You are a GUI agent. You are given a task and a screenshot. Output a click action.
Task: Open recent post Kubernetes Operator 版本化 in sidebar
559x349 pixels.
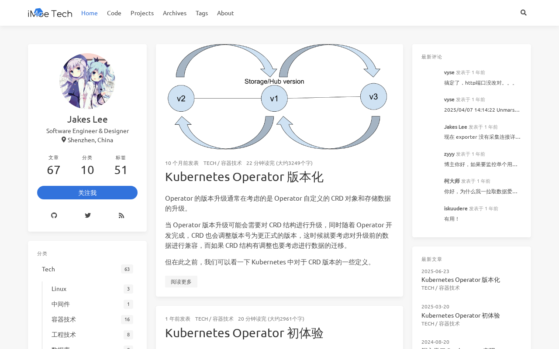461,280
